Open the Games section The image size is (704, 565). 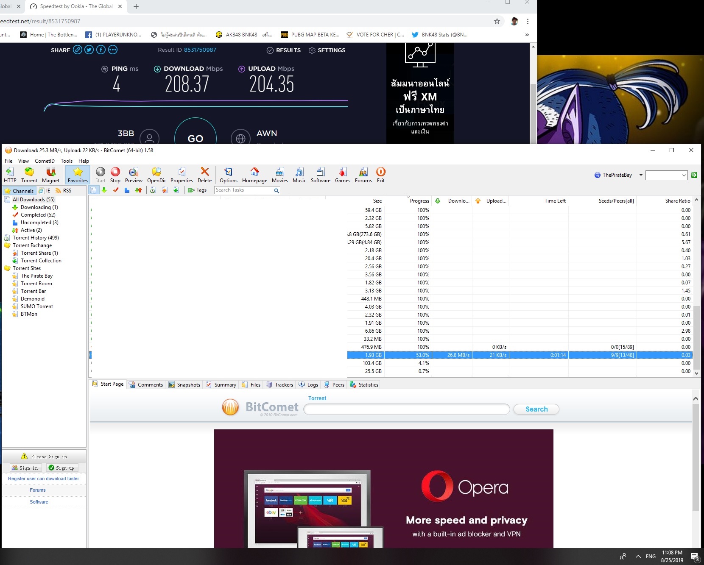tap(343, 175)
